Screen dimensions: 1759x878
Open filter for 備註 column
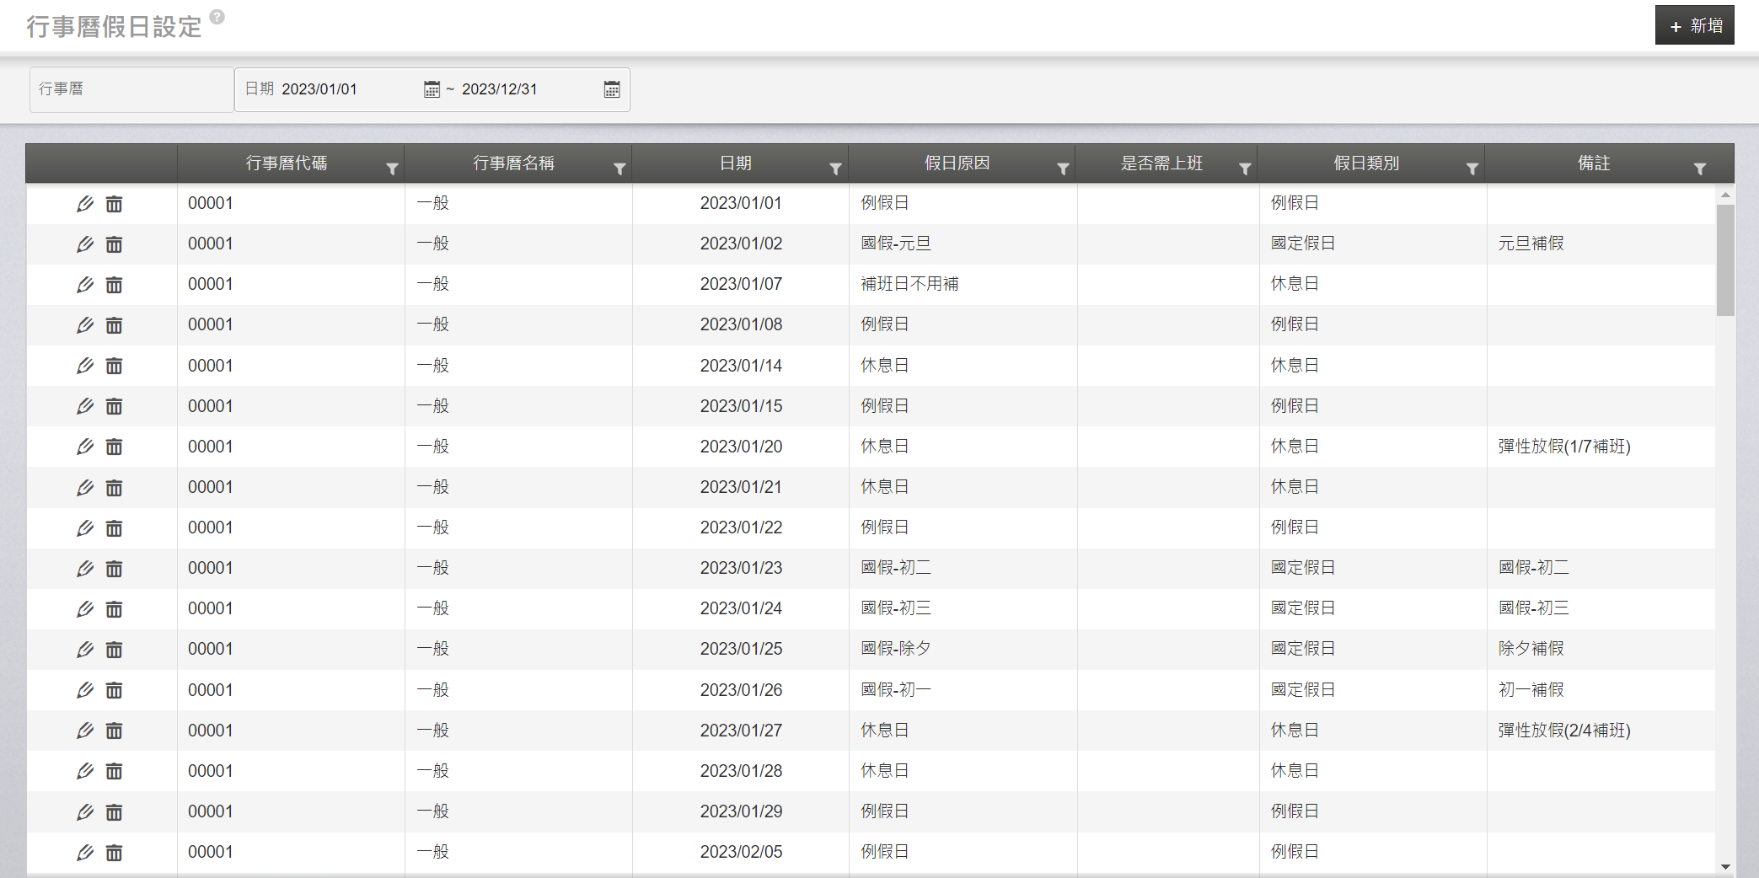click(1700, 169)
